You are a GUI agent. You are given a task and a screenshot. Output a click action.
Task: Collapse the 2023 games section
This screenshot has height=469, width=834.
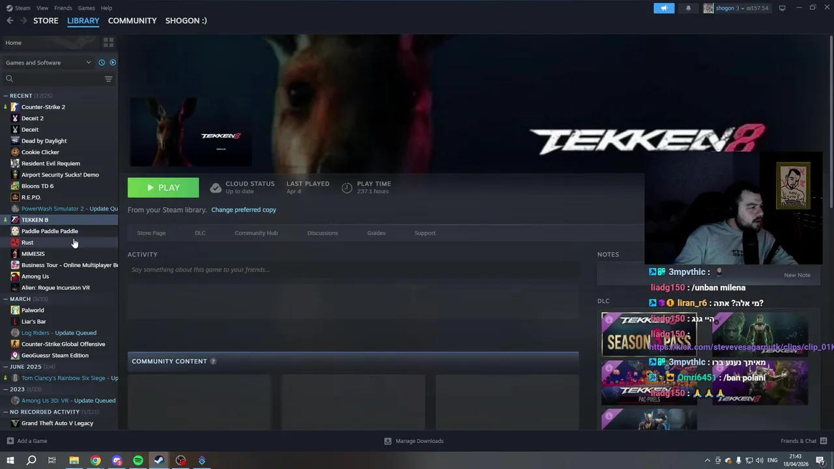pos(5,389)
